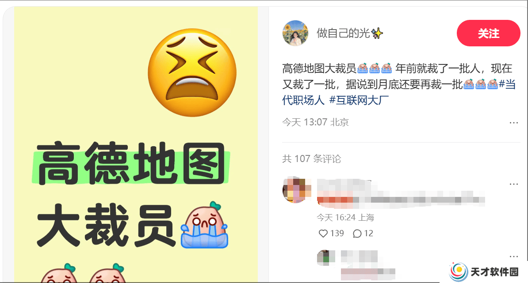528x283 pixels.
Task: Like the first comment via heart icon
Action: point(323,233)
